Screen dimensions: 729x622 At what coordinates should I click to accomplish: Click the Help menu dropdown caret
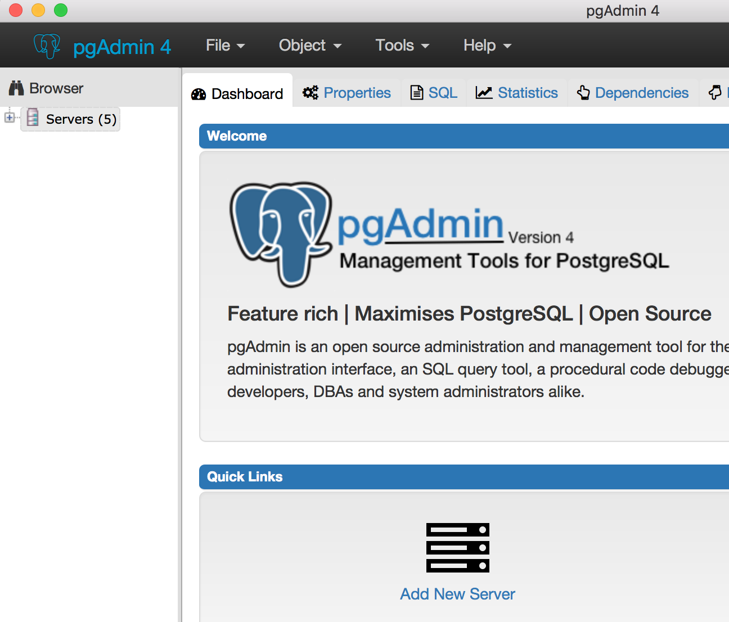point(507,46)
